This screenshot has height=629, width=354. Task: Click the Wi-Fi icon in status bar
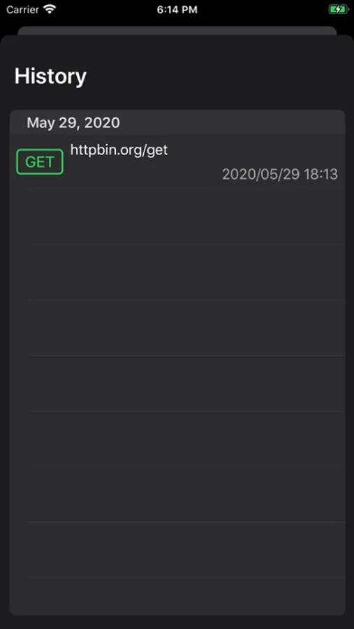pyautogui.click(x=50, y=9)
